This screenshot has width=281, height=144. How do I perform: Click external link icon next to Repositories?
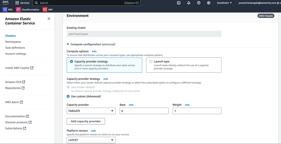pos(23,88)
